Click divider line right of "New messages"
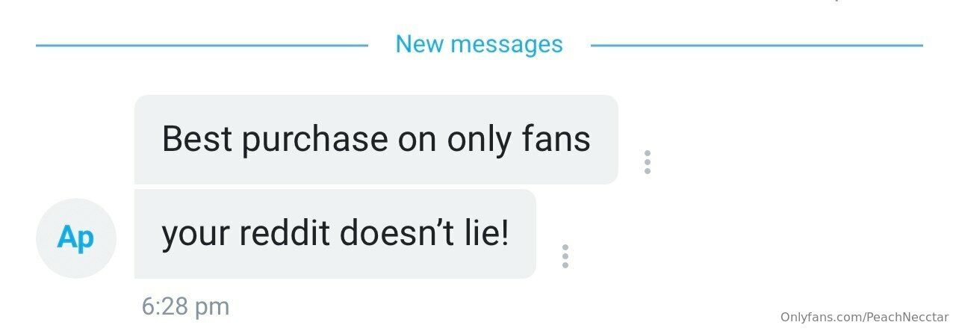Viewport: 959px width, 334px height. (757, 46)
